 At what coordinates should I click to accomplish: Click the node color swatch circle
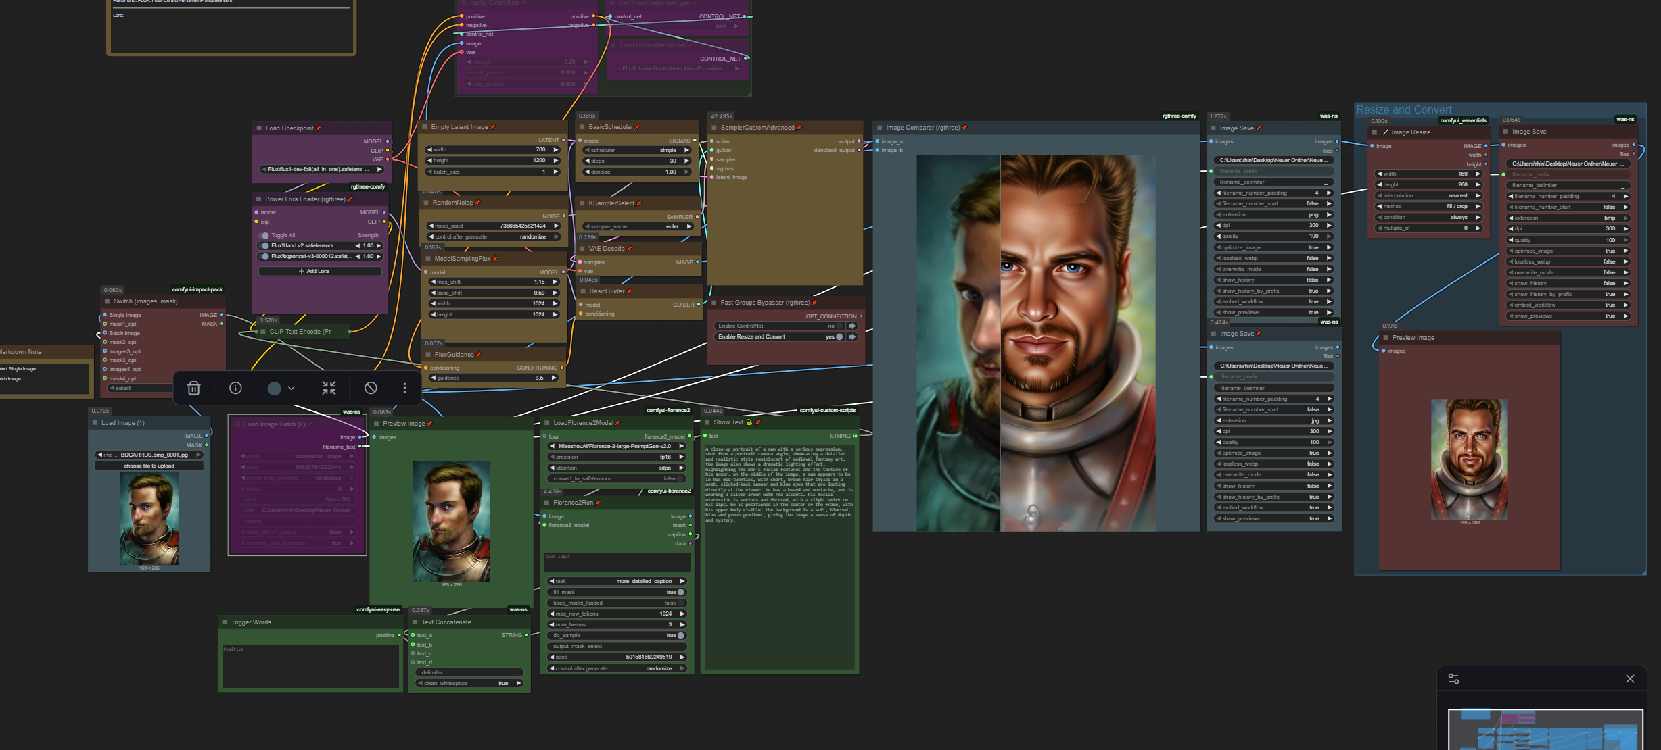point(274,389)
